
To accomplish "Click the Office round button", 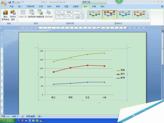I will click(4, 4).
